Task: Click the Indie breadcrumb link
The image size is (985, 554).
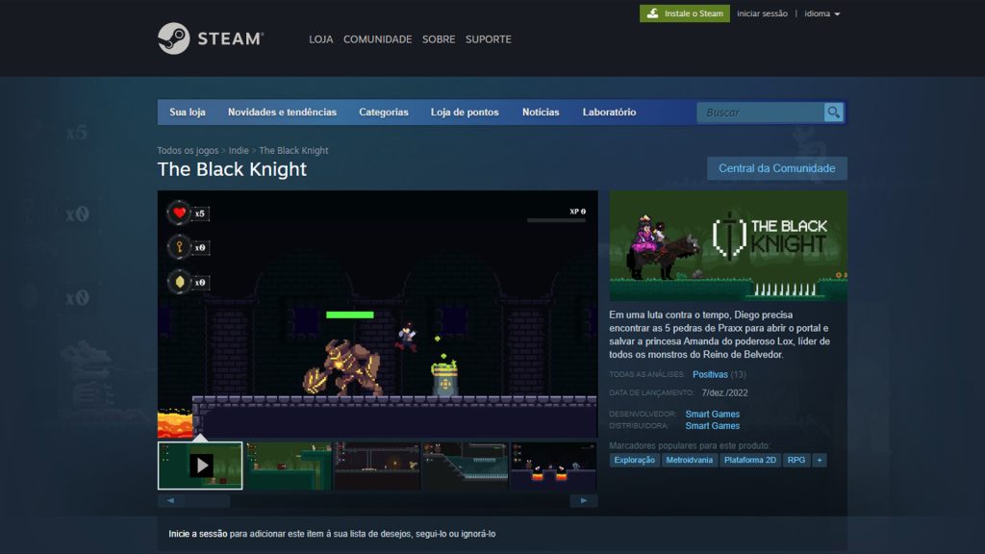Action: 239,151
